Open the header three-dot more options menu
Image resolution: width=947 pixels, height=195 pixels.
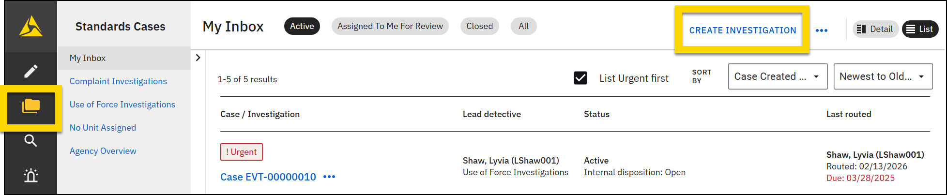821,30
